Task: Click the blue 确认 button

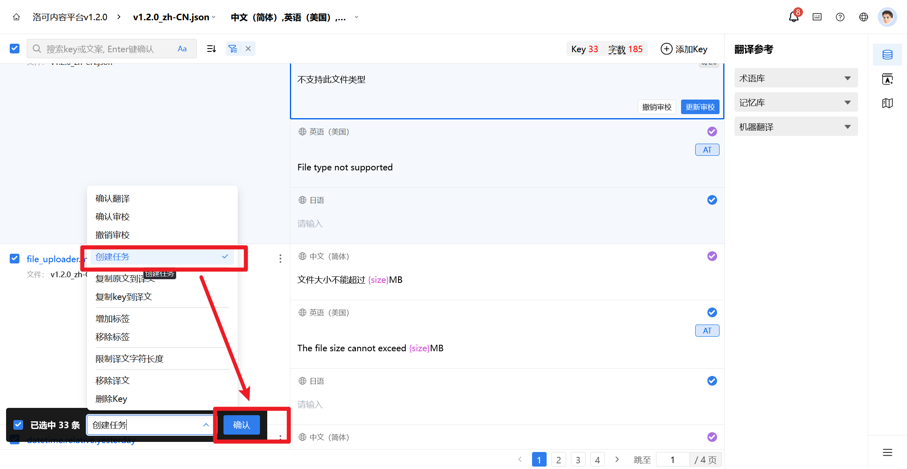Action: pyautogui.click(x=241, y=425)
